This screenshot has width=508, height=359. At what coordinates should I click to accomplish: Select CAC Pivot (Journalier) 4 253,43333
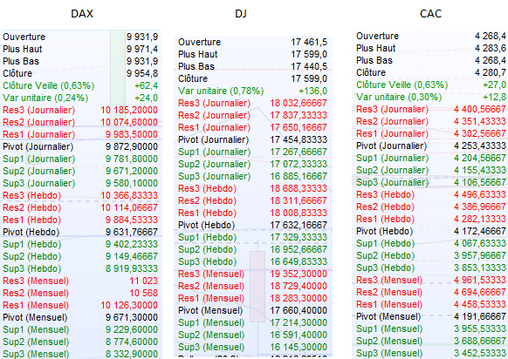pyautogui.click(x=431, y=146)
